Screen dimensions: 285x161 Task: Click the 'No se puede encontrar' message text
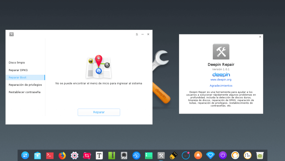click(99, 83)
